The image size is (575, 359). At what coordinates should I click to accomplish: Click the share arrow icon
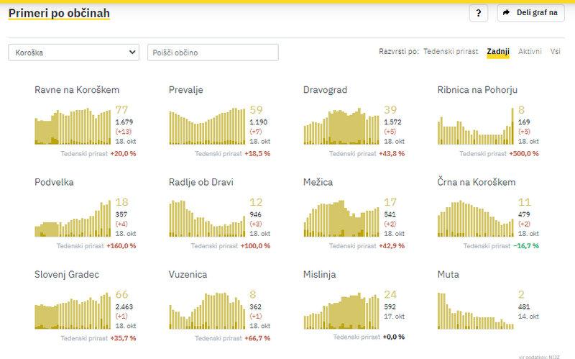[x=507, y=13]
